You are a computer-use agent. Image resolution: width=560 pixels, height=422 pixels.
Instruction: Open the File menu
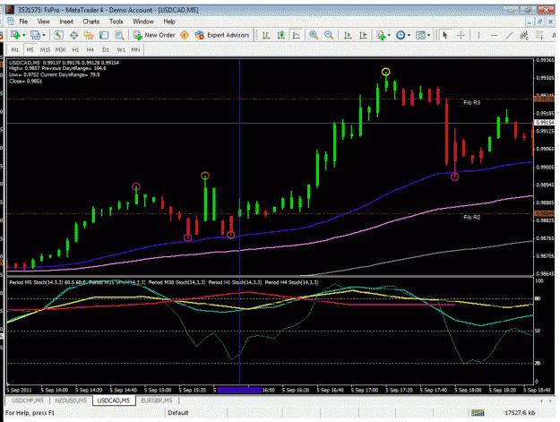23,22
